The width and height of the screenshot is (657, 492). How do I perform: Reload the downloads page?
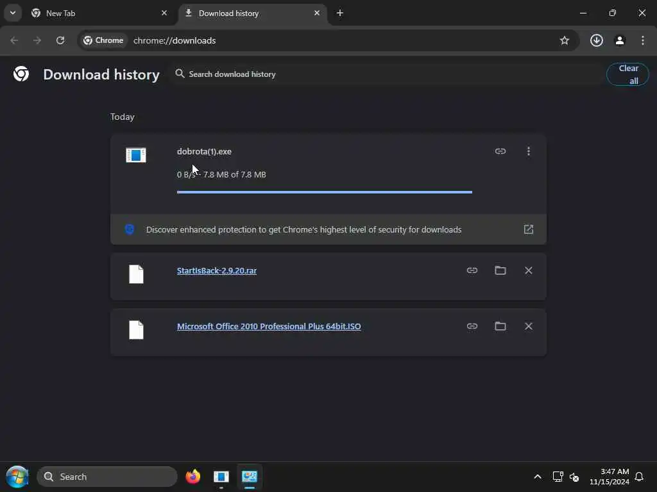pos(60,40)
